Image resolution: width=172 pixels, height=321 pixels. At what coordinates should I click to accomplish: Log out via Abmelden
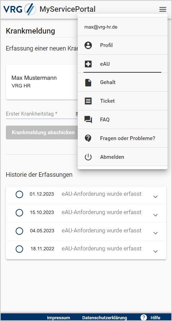click(123, 157)
